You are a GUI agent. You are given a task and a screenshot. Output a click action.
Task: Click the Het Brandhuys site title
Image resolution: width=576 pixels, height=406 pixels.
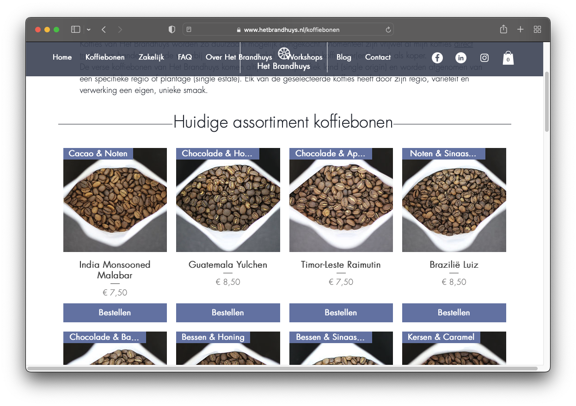click(283, 66)
